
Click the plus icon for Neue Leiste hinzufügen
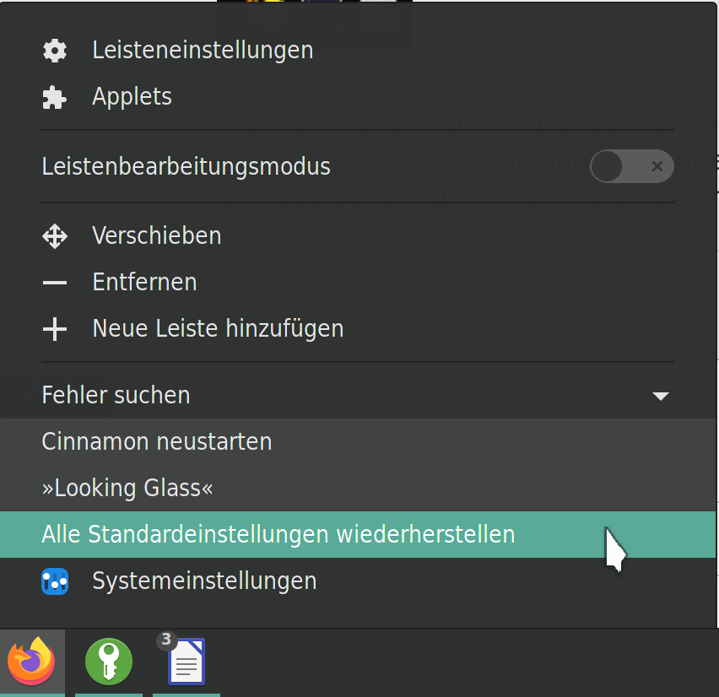click(x=54, y=328)
